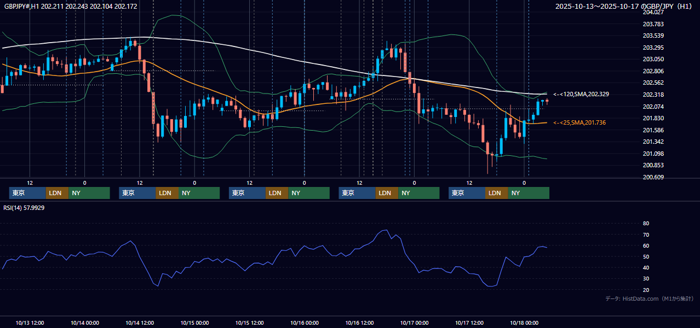This screenshot has height=328, width=700.
Task: Click the RSI(14) 57.9929 indicator label
Action: pos(24,208)
